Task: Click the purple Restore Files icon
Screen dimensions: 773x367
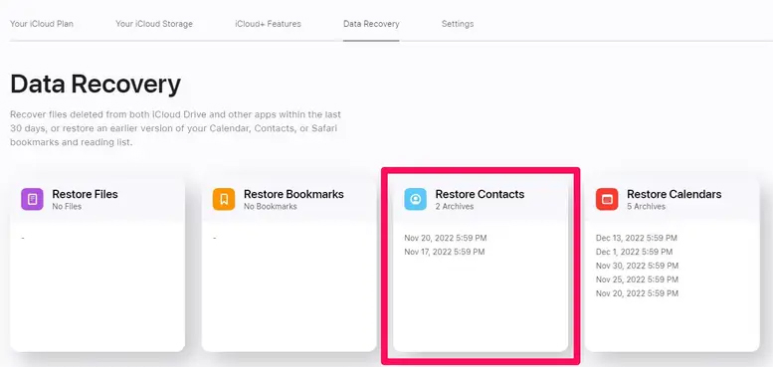Action: (32, 199)
